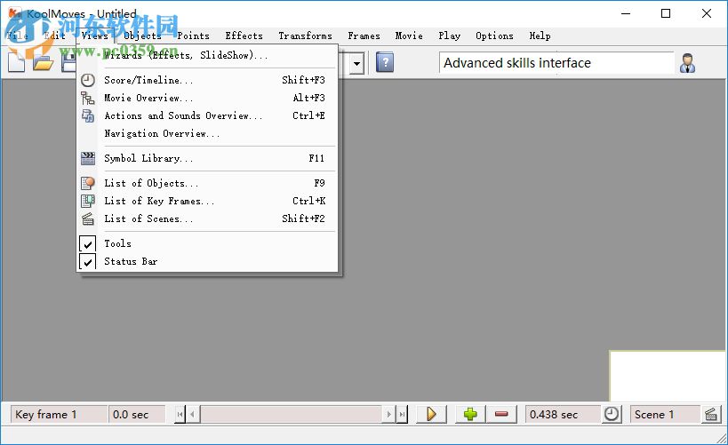The width and height of the screenshot is (728, 445).
Task: Click the Symbol Library clapboard icon
Action: coord(88,158)
